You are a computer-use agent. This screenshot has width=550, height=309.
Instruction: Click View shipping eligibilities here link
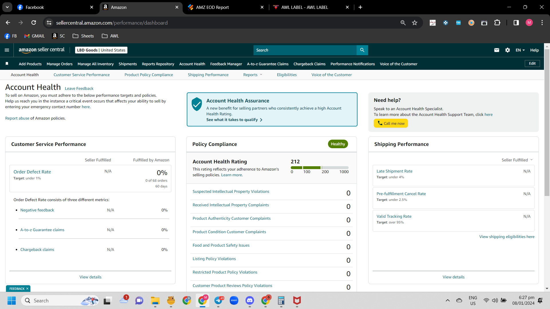point(507,237)
